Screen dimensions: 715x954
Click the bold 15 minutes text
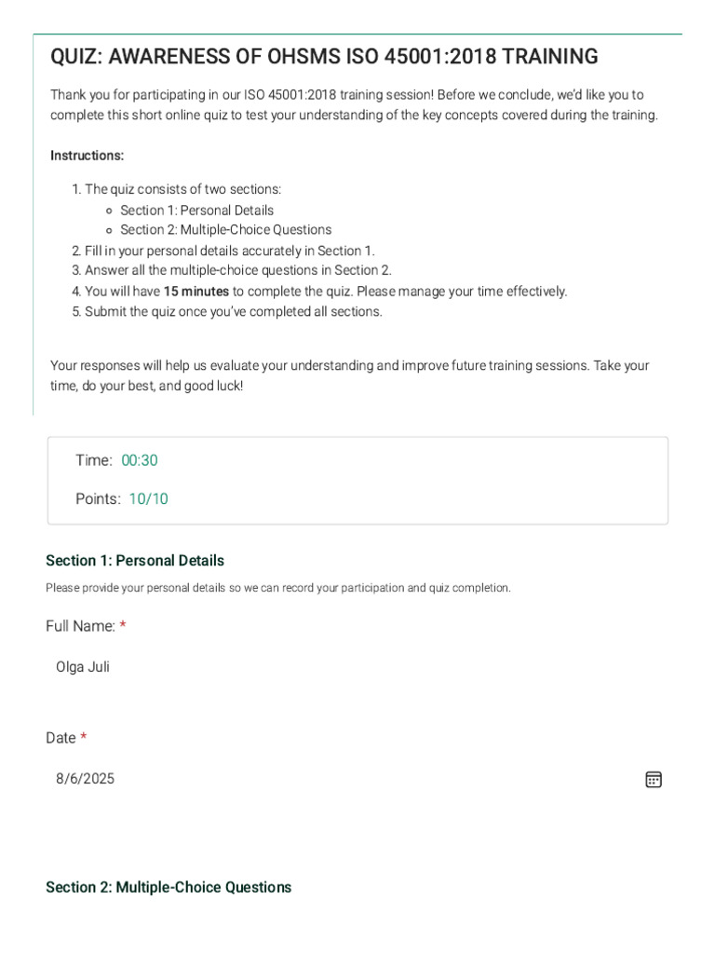196,292
